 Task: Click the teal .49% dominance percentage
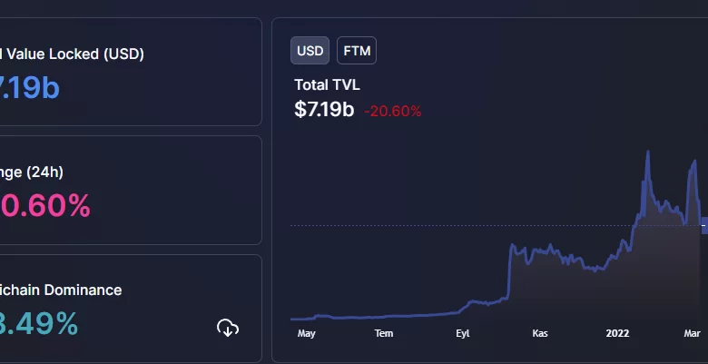39,324
